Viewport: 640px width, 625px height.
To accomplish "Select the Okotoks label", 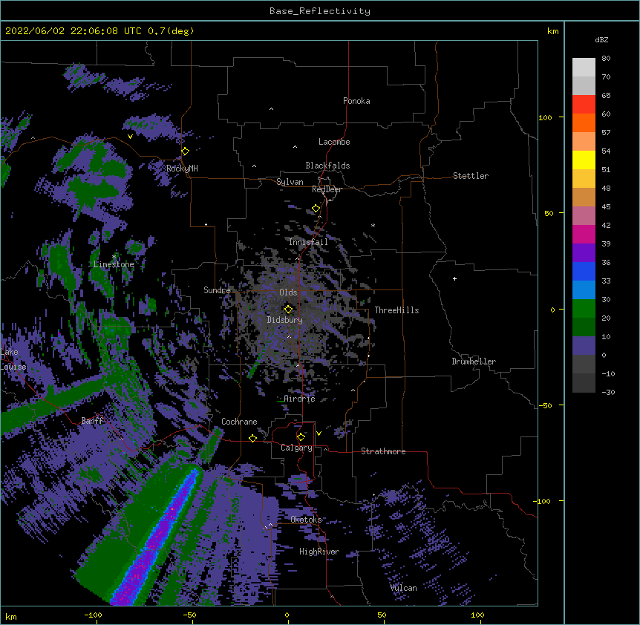I will click(x=306, y=520).
